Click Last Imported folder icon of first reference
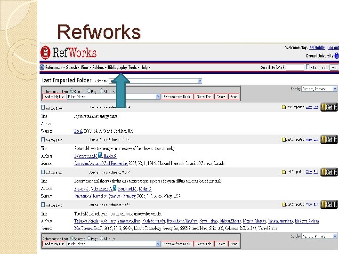 pos(284,107)
